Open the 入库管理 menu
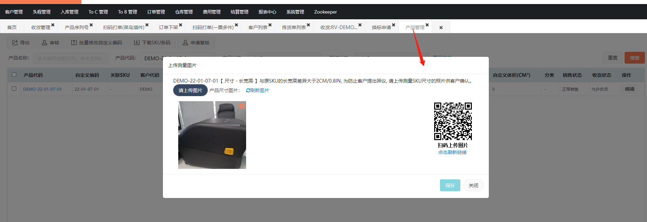The height and width of the screenshot is (222, 647). coord(70,12)
